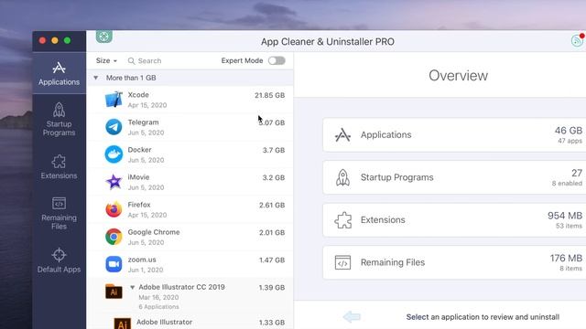This screenshot has width=586, height=329.
Task: Click the 176 MB remaining files total
Action: pos(566,258)
